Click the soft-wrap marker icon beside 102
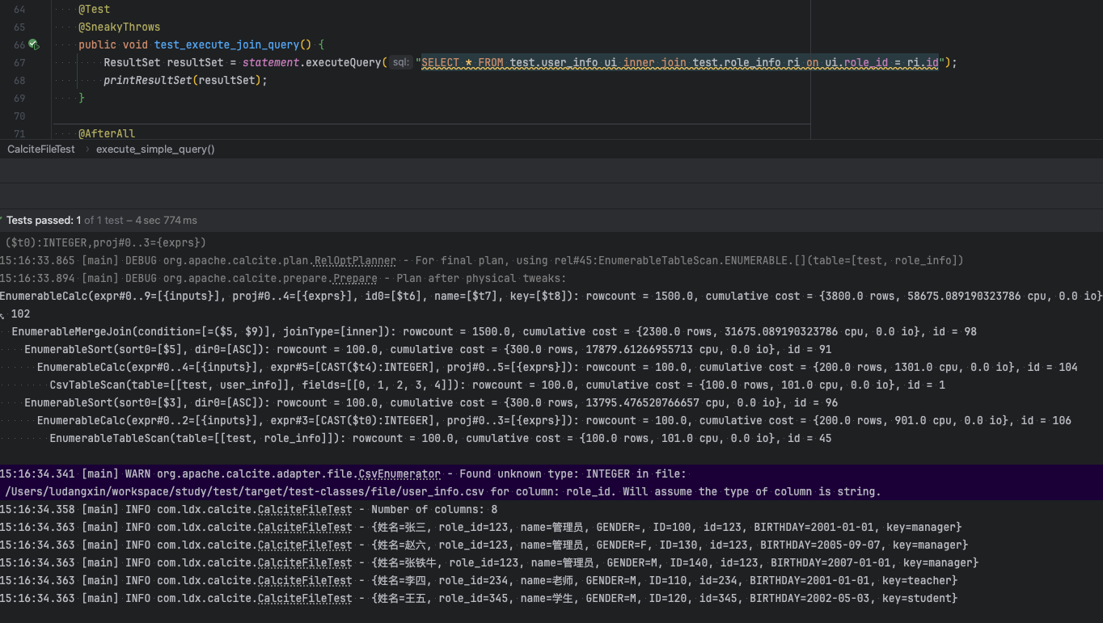 [2, 314]
